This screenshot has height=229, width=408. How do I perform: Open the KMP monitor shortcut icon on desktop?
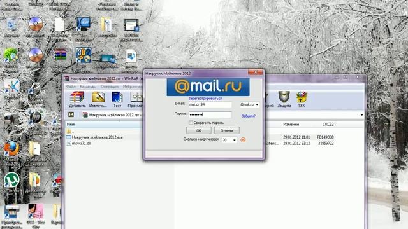coord(84,25)
